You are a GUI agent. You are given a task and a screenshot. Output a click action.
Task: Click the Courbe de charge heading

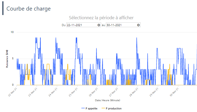[28, 8]
